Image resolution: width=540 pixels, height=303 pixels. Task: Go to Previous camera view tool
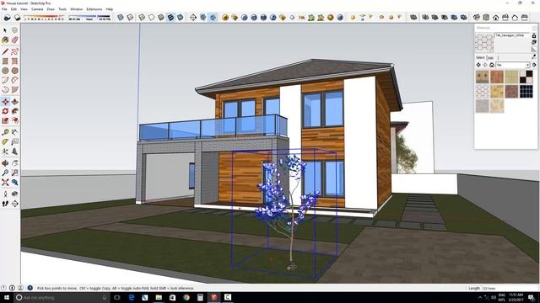pos(15,183)
